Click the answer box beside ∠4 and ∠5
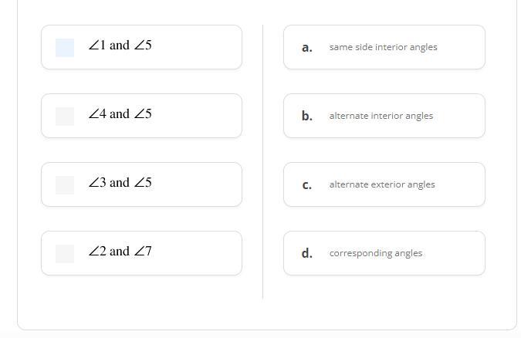Image resolution: width=521 pixels, height=338 pixels. click(65, 117)
